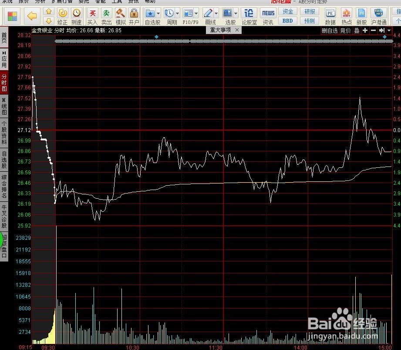The image size is (401, 350).
Task: Switch to the 分时图 side tab
Action: pos(4,82)
